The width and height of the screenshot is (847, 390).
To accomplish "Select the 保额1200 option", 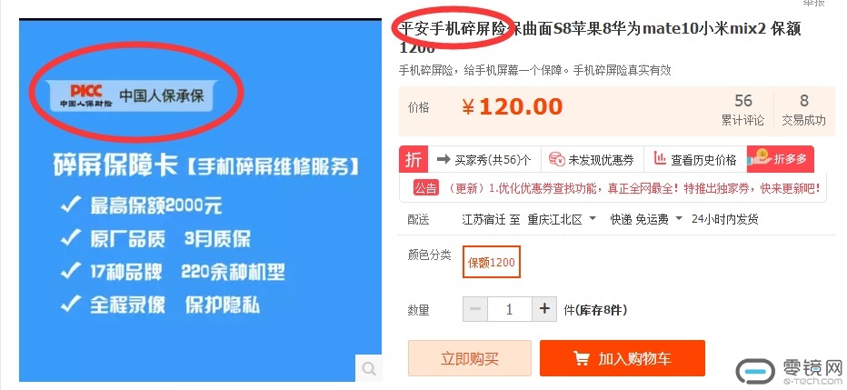I will (x=492, y=263).
